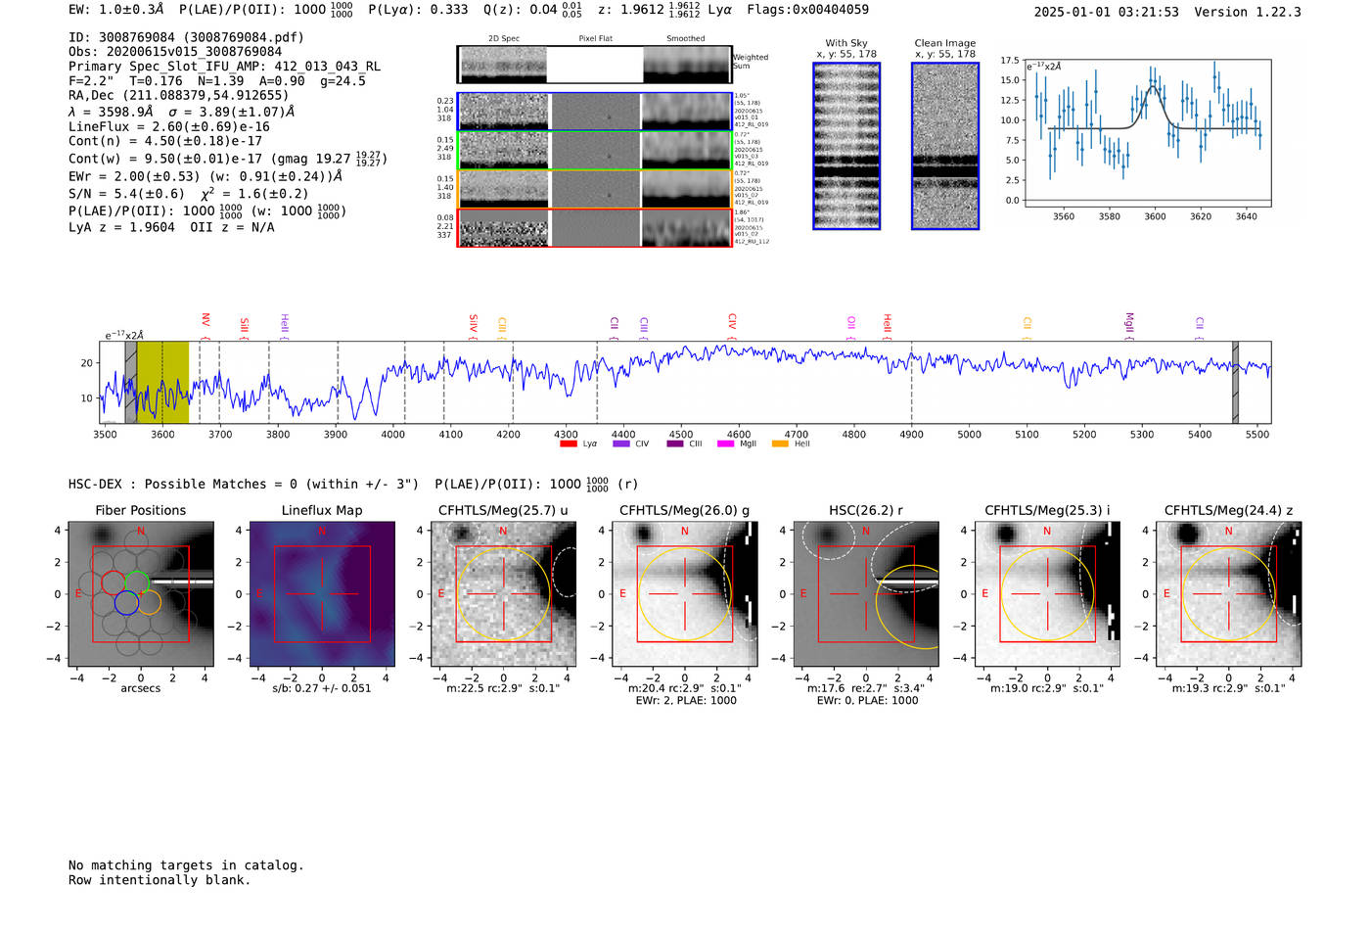This screenshot has height=933, width=1370.
Task: Open the Clean Image fiber cutout
Action: 945,146
